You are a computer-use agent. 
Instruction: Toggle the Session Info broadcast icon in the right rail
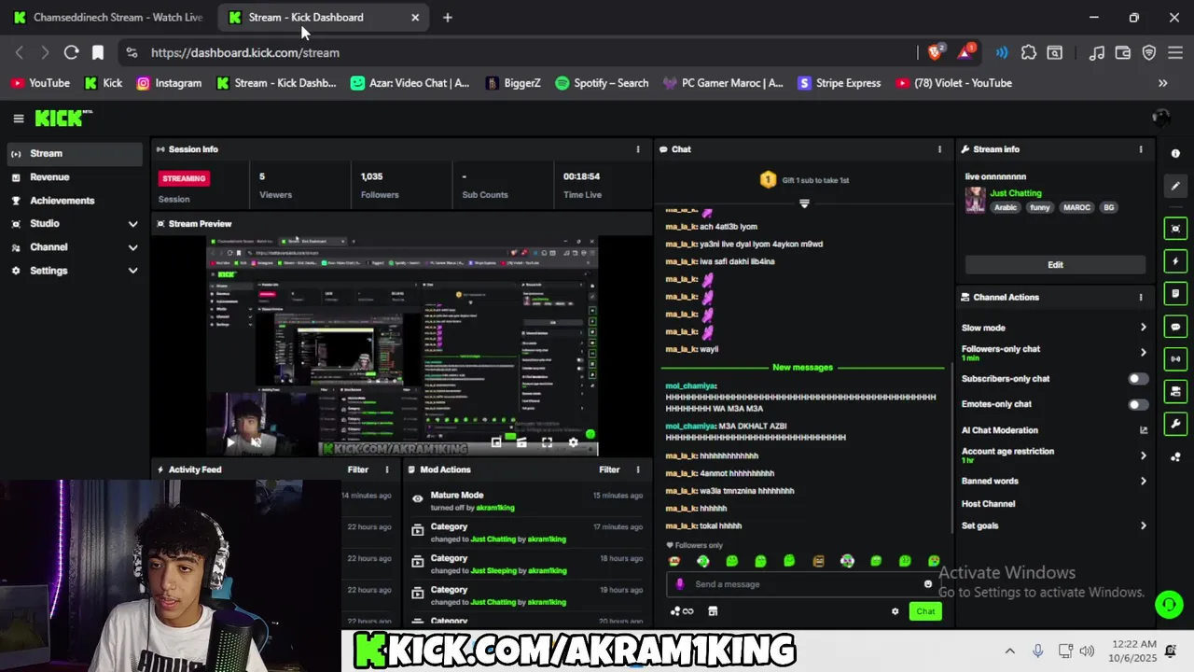pos(1175,358)
